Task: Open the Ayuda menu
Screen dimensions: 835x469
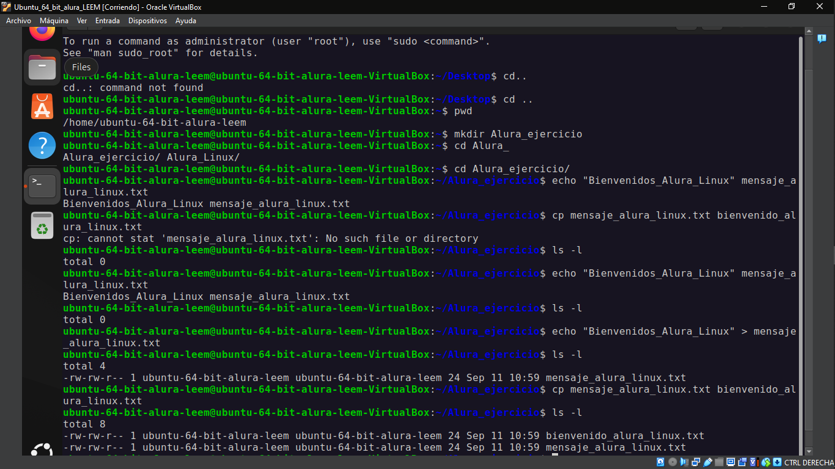Action: click(x=186, y=20)
